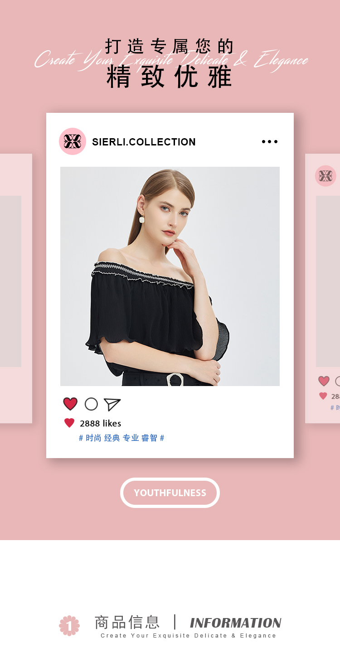Click the pink flower number 1 badge
Viewport: 340px width, 662px height.
pyautogui.click(x=69, y=626)
